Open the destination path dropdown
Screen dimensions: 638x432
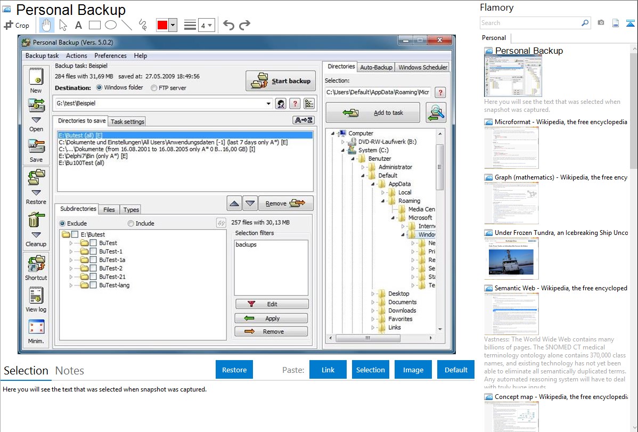(268, 103)
